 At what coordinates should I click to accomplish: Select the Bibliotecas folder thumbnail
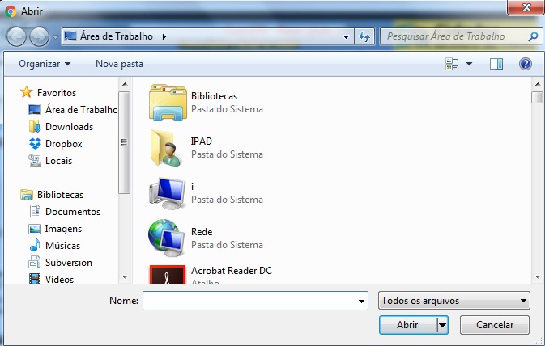(168, 103)
